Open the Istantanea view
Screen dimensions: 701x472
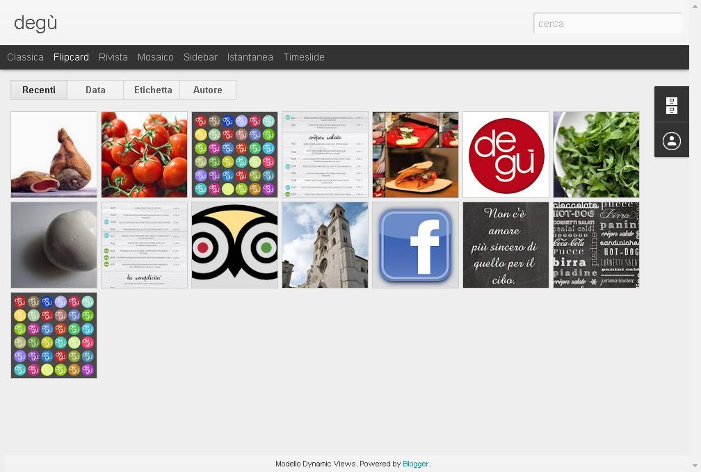tap(250, 57)
